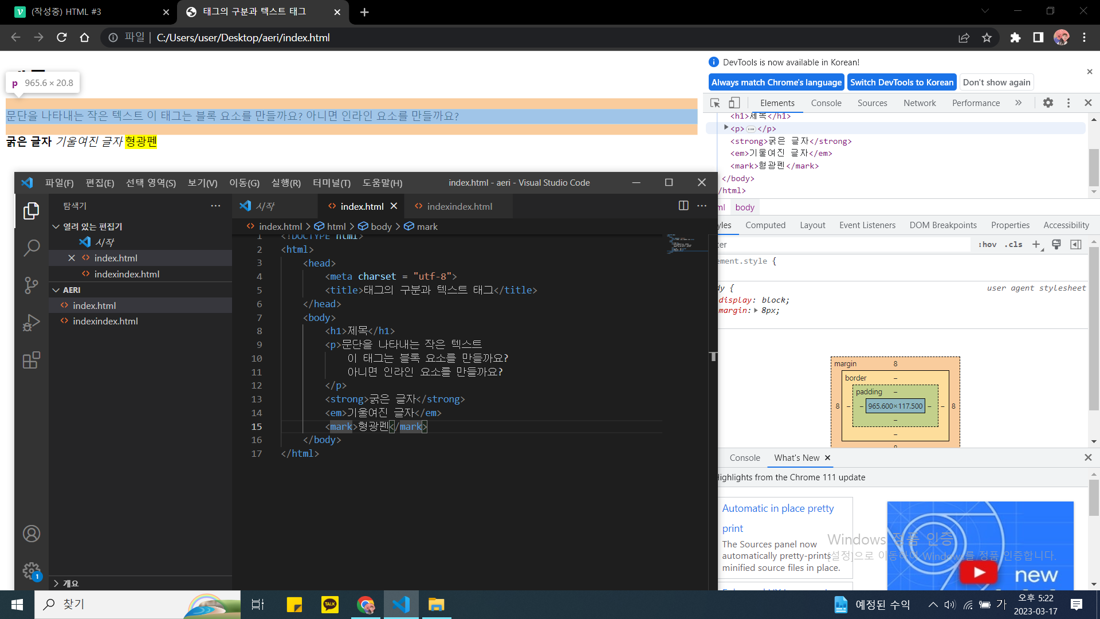Open DevTools settings gear
Image resolution: width=1100 pixels, height=619 pixels.
click(x=1048, y=103)
